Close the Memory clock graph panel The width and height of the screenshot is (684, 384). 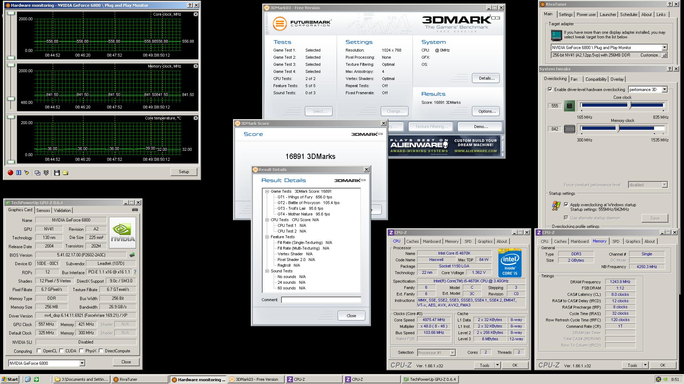point(196,66)
